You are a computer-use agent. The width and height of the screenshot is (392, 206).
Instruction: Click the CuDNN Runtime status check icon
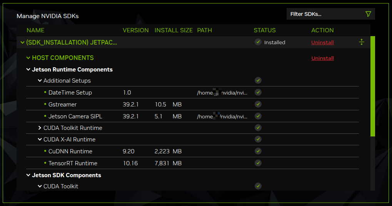258,151
